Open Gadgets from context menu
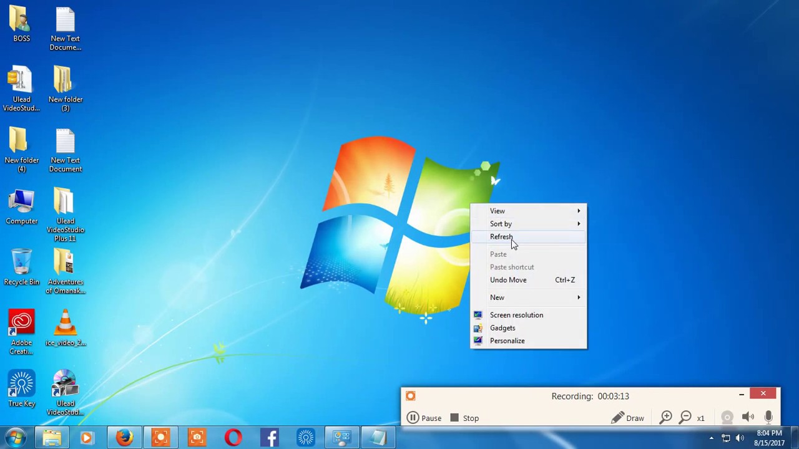 pos(528,328)
